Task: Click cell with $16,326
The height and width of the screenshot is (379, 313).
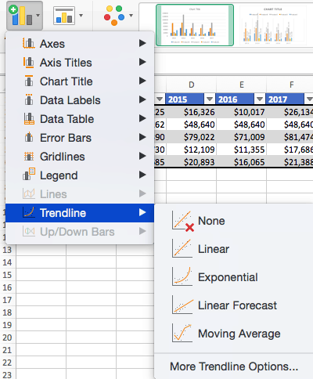Action: [x=191, y=112]
